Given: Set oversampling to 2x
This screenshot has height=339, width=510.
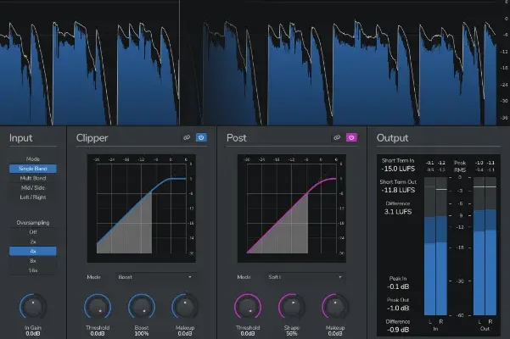Looking at the screenshot, I should pyautogui.click(x=31, y=241).
